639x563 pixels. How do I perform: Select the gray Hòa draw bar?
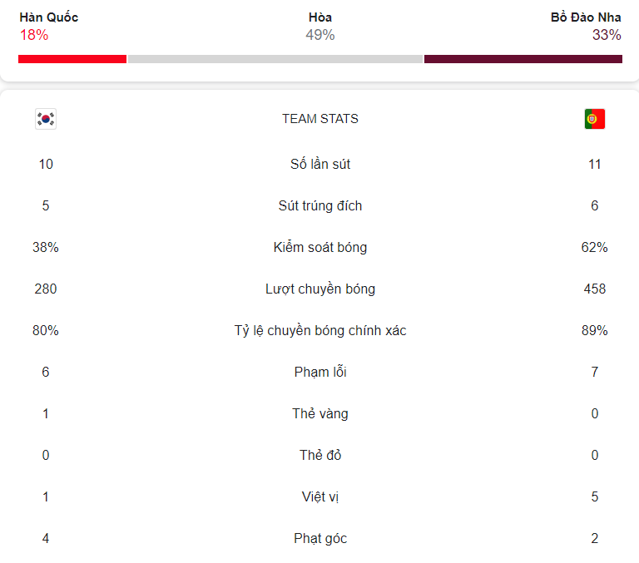275,59
